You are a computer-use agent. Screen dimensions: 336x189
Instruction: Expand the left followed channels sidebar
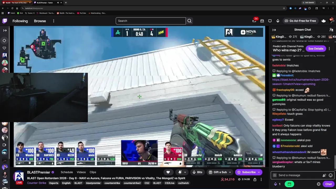(x=5, y=30)
